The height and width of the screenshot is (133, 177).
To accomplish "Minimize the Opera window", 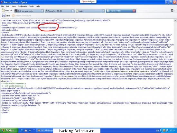I will [167, 2].
